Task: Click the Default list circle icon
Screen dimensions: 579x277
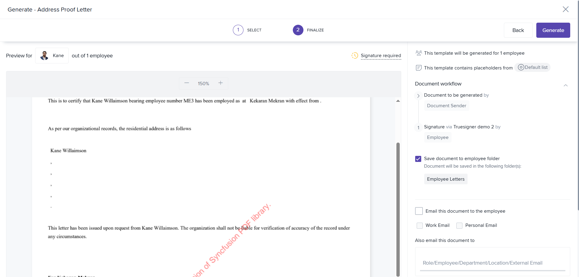Action: click(x=521, y=67)
